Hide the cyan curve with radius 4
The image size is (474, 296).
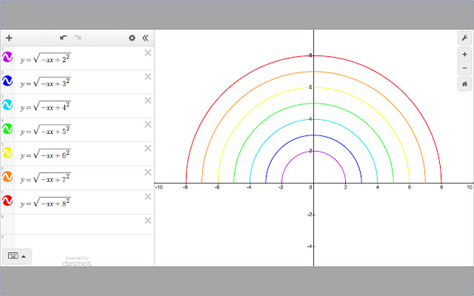(x=7, y=104)
